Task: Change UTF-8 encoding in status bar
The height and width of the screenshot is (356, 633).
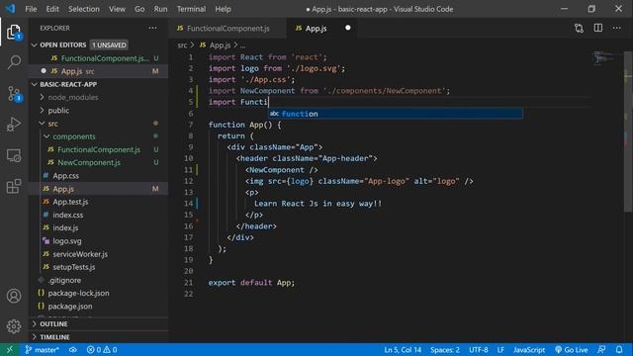Action: pos(479,349)
